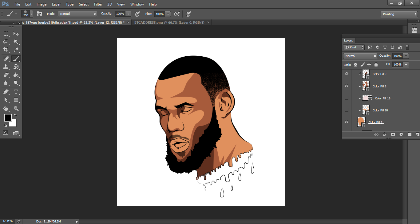This screenshot has width=420, height=224.
Task: Select the Rectangle shape tool
Action: [x=16, y=100]
